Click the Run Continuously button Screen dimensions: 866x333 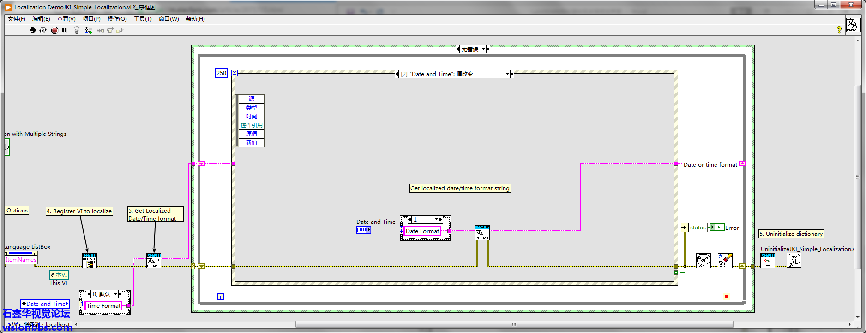(x=43, y=30)
